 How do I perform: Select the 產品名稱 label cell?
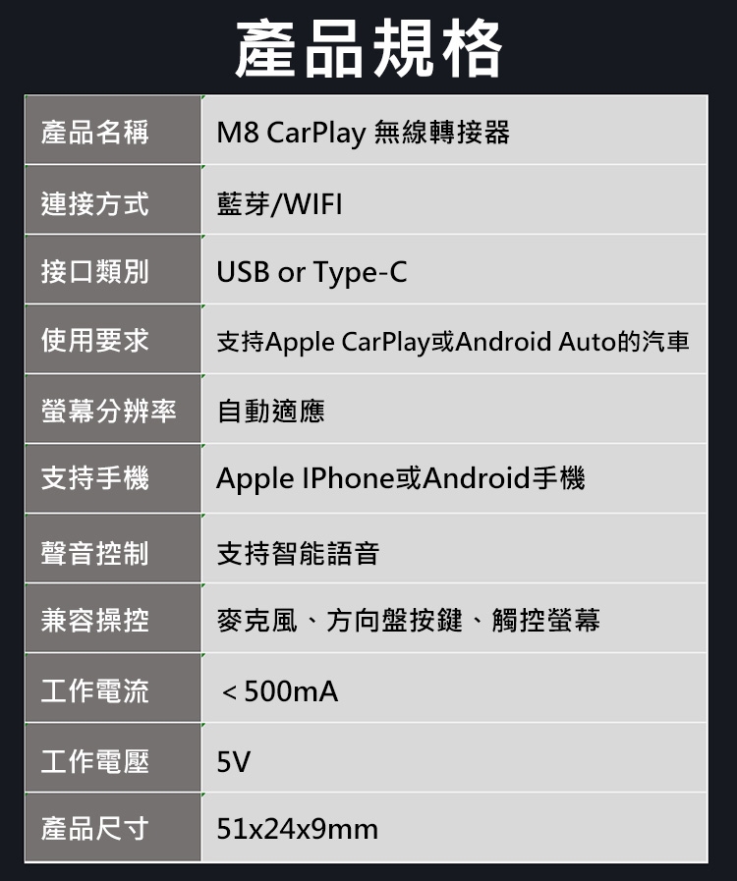point(113,130)
